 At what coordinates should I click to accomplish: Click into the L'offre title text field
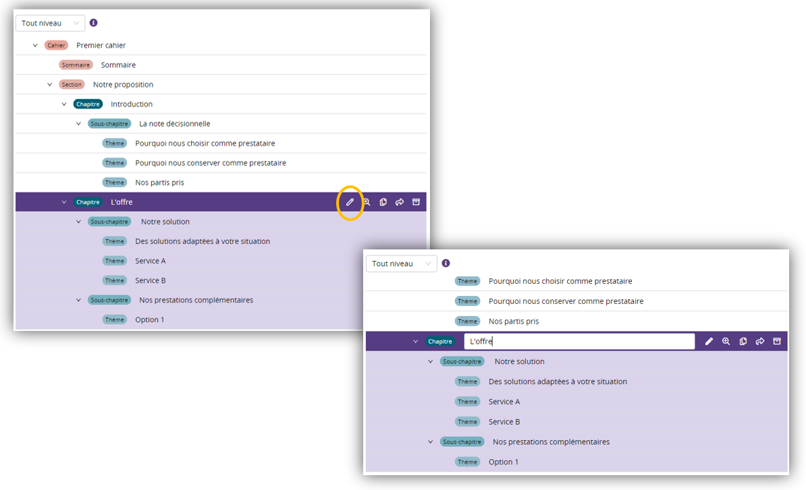[579, 342]
